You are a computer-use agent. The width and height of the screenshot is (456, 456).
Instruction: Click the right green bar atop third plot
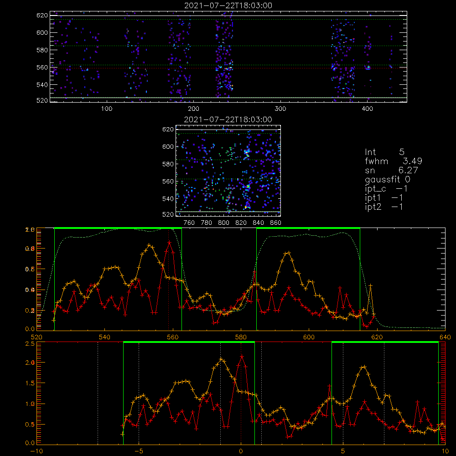coord(308,228)
